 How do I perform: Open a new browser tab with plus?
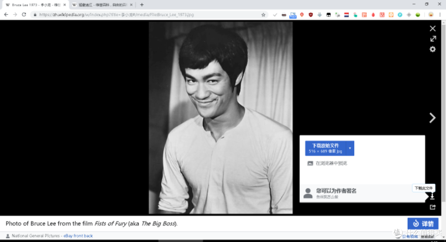coord(142,5)
